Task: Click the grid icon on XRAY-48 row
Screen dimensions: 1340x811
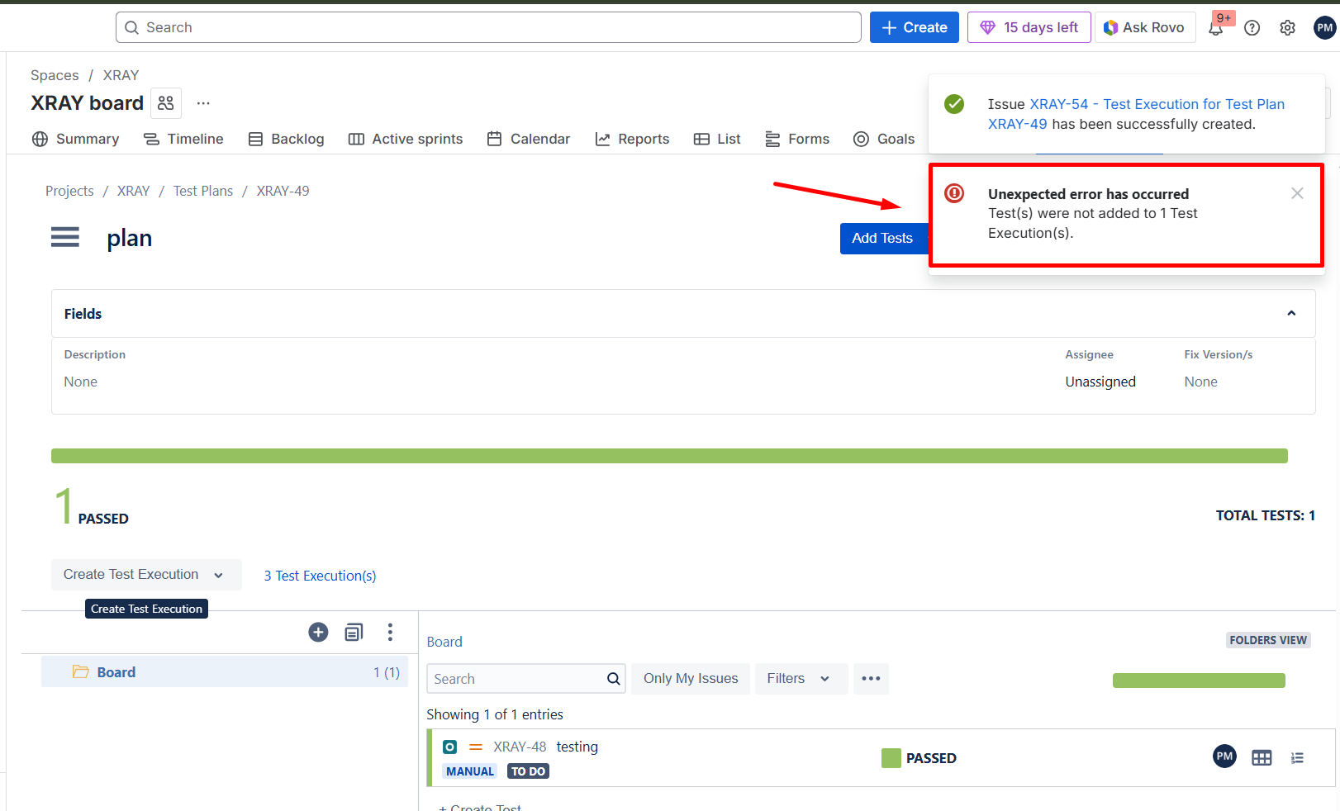Action: click(x=1261, y=758)
